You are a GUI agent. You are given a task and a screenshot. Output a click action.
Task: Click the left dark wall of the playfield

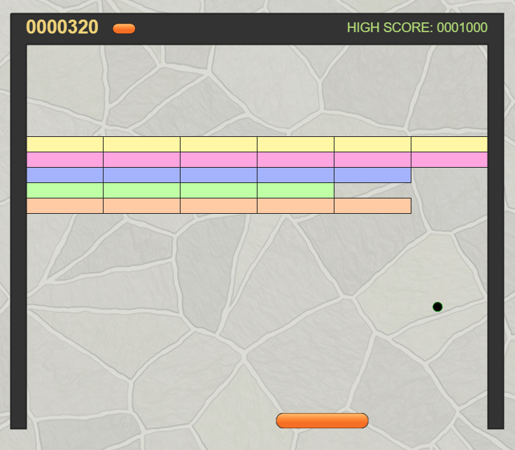coord(18,236)
